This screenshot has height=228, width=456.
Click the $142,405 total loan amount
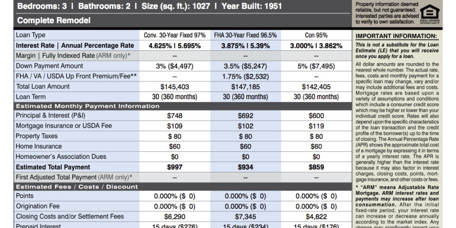[x=316, y=87]
